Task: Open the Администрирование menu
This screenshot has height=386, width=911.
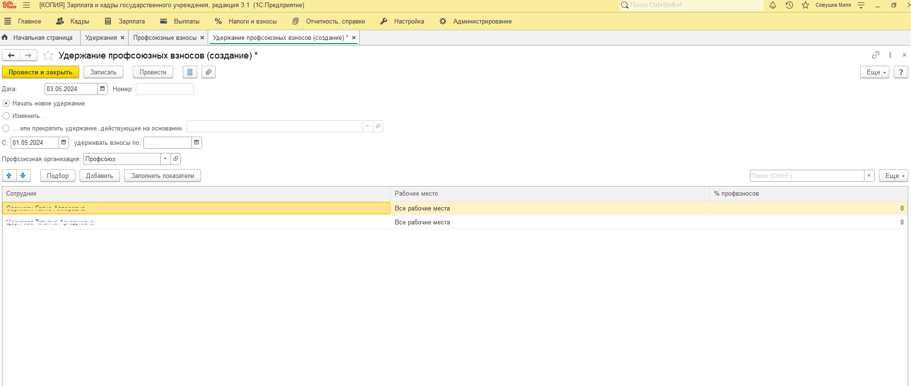Action: point(475,21)
